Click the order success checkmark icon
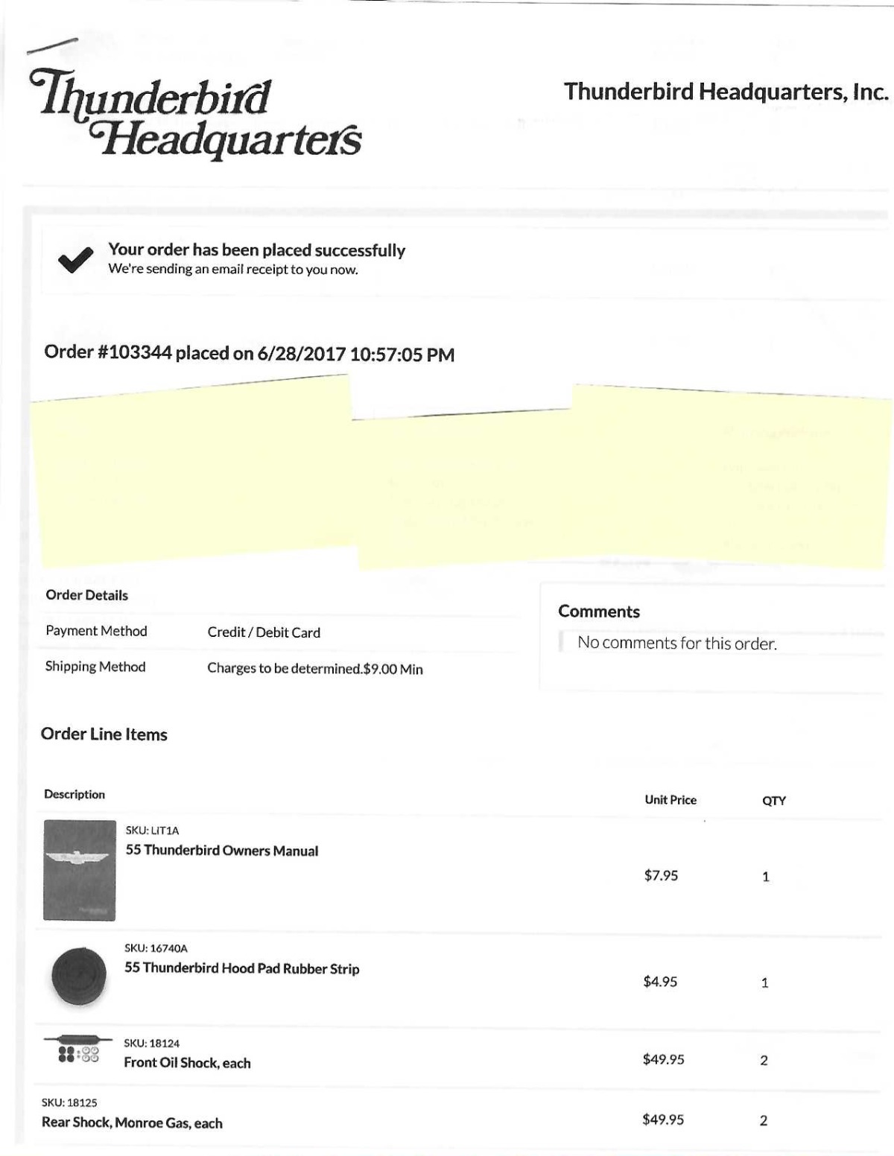Image resolution: width=894 pixels, height=1156 pixels. (75, 260)
